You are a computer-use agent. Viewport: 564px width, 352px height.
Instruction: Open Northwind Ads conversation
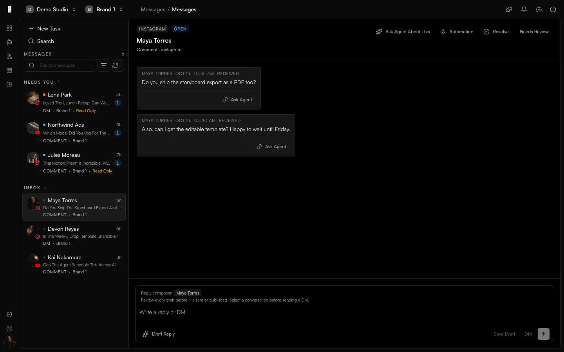pos(74,133)
